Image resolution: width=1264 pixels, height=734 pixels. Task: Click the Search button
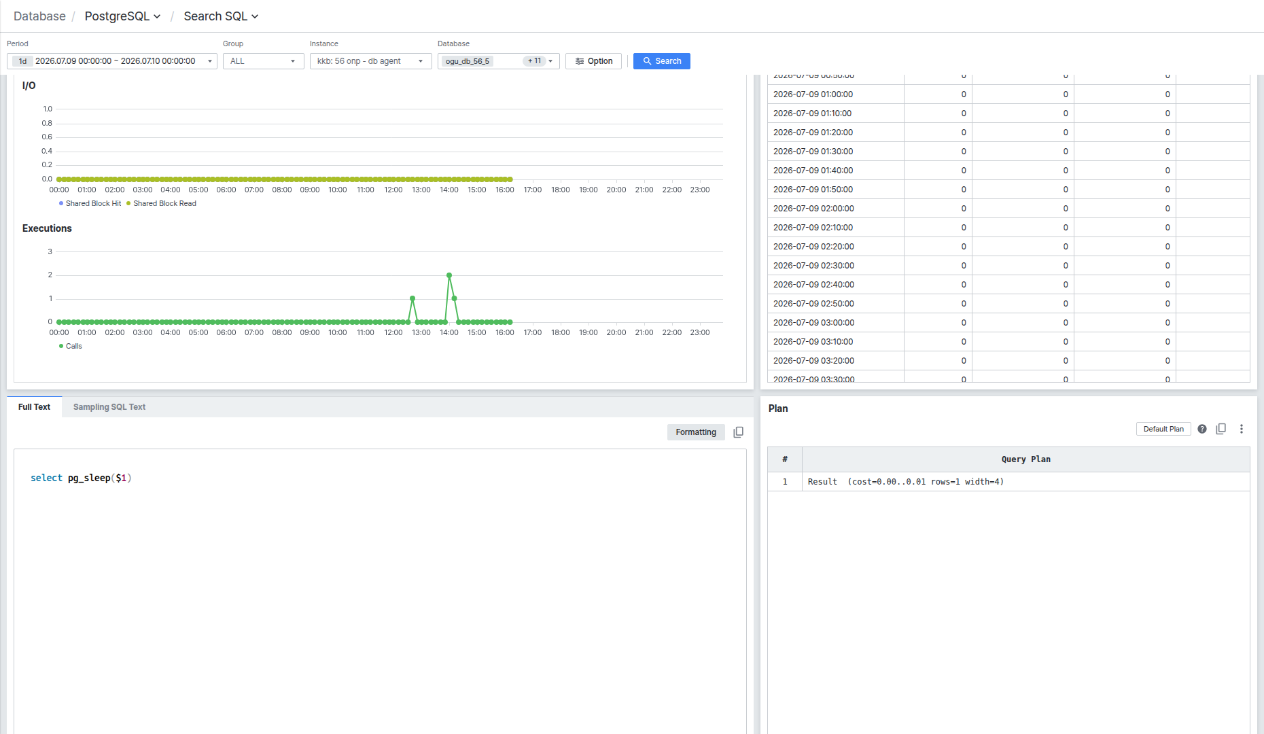point(662,61)
